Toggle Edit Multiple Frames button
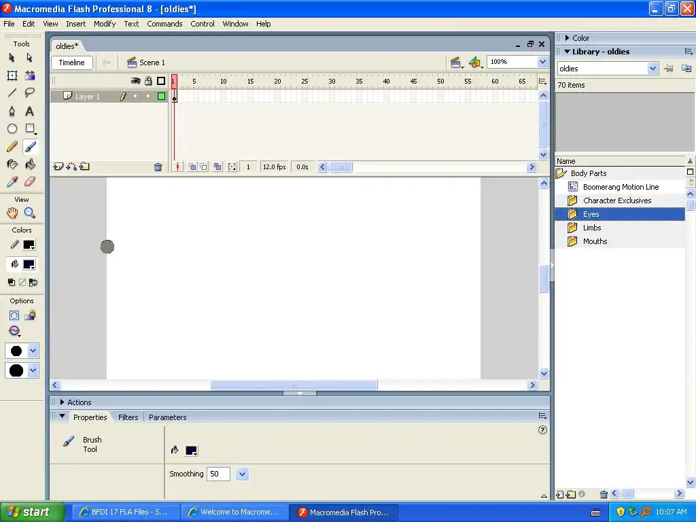Image resolution: width=696 pixels, height=522 pixels. click(x=217, y=167)
